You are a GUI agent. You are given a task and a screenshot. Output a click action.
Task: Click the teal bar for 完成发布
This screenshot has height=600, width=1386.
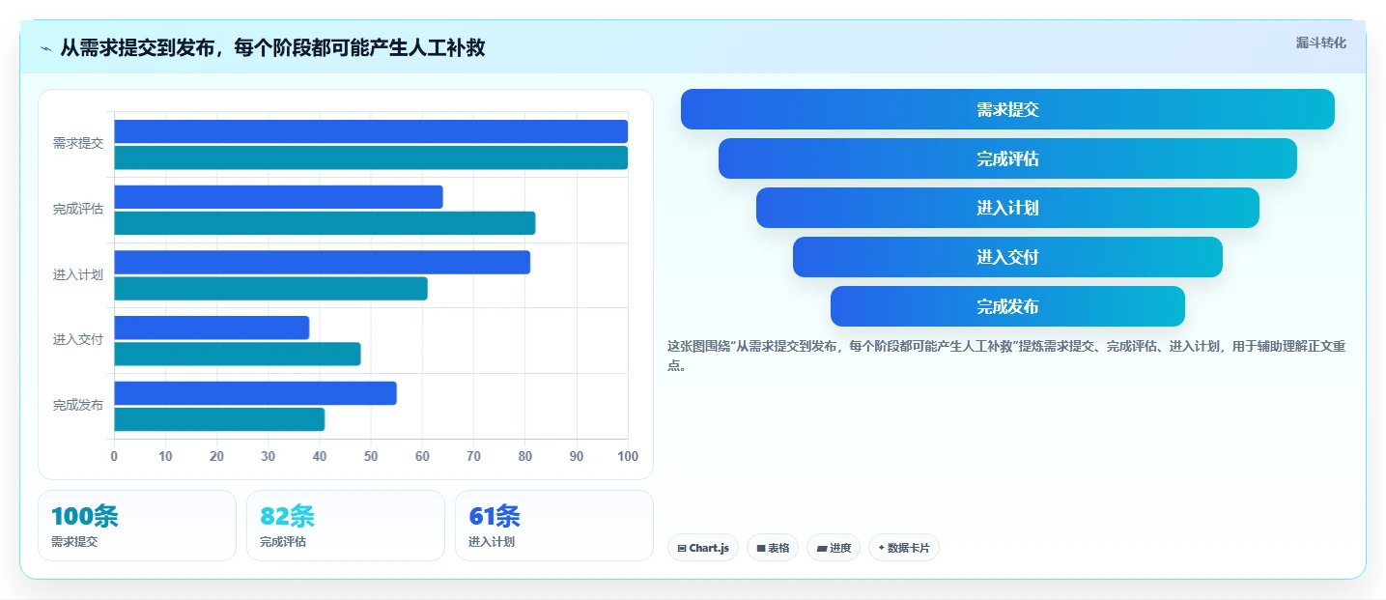(219, 419)
